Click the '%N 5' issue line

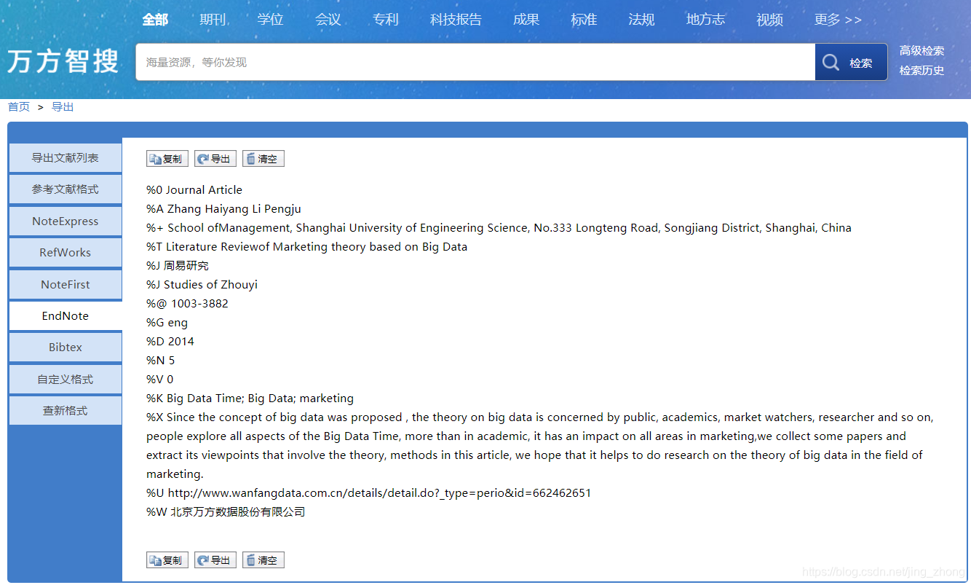[160, 361]
